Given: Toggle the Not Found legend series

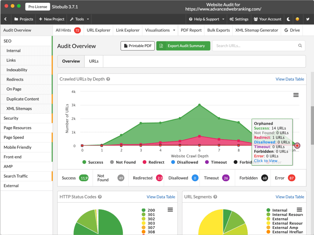Looking at the screenshot, I should pos(123,162).
